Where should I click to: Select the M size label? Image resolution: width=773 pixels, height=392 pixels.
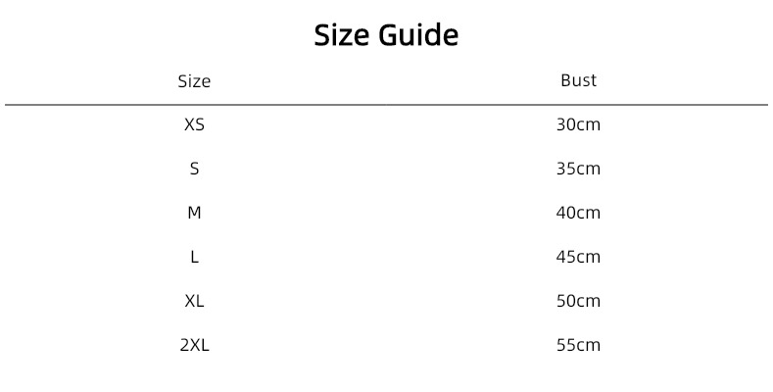click(x=194, y=213)
